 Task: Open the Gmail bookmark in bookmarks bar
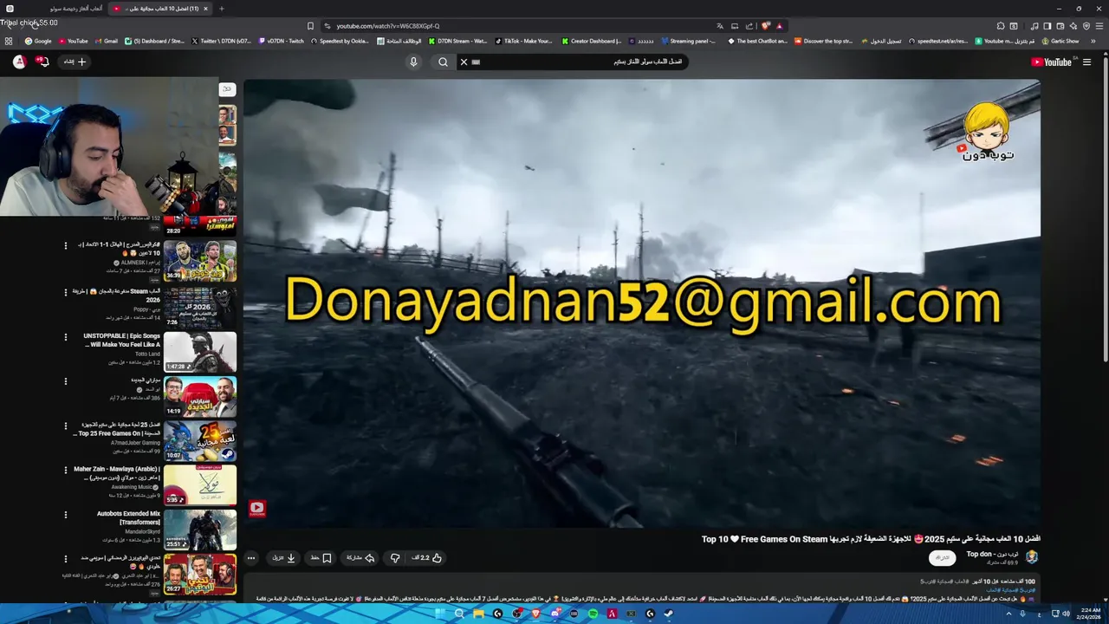pos(107,41)
